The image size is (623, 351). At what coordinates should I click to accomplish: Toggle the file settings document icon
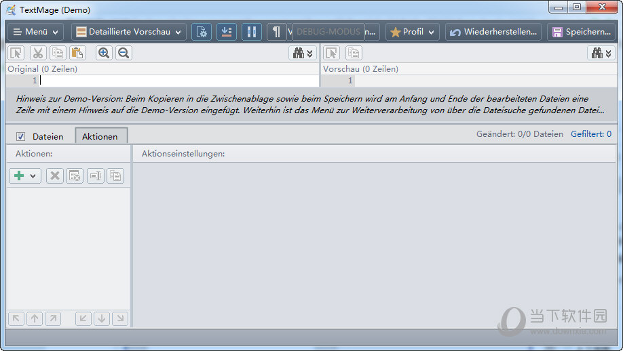(x=202, y=32)
